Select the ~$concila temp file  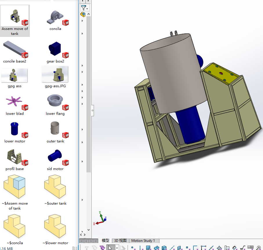pos(15,229)
